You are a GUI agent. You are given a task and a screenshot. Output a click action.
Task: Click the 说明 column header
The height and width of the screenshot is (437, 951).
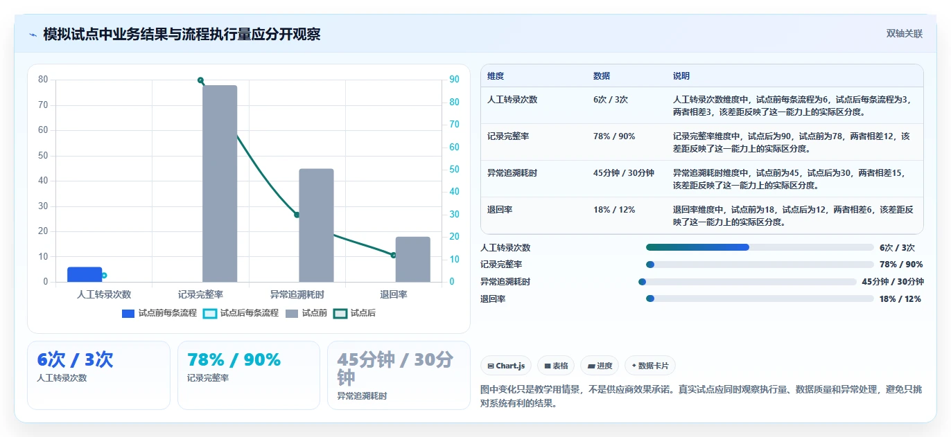(681, 76)
